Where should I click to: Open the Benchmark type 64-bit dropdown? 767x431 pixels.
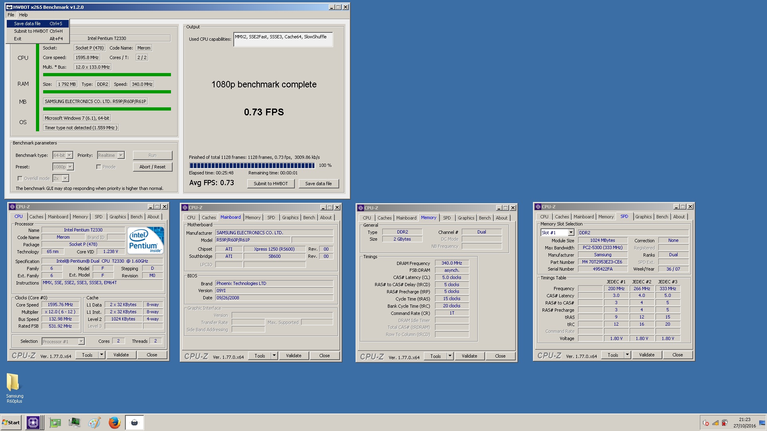pos(70,155)
